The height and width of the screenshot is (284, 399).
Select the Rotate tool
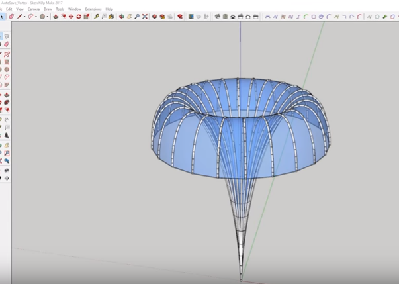point(79,17)
